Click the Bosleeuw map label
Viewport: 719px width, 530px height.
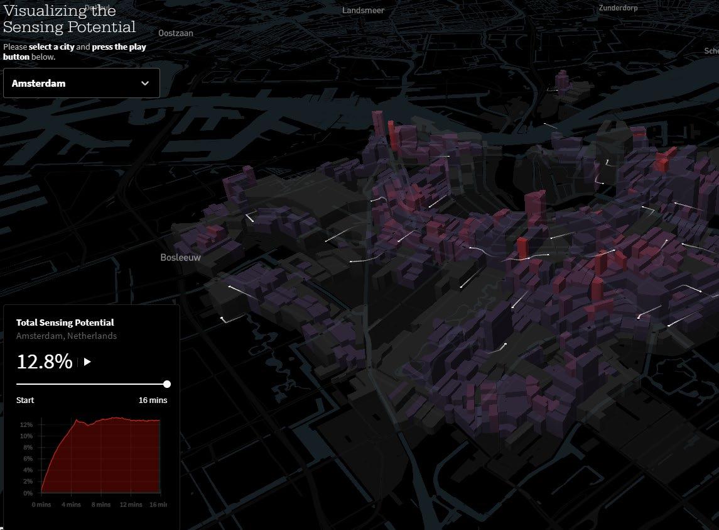click(180, 257)
